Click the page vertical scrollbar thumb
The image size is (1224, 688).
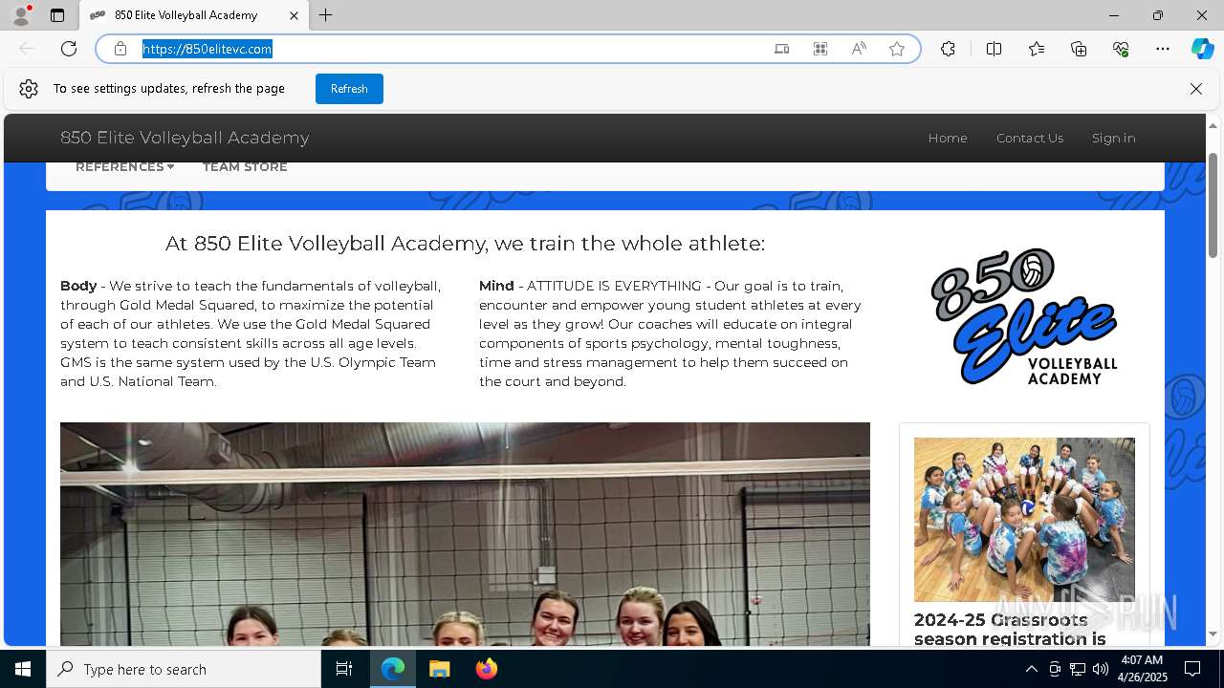1213,204
